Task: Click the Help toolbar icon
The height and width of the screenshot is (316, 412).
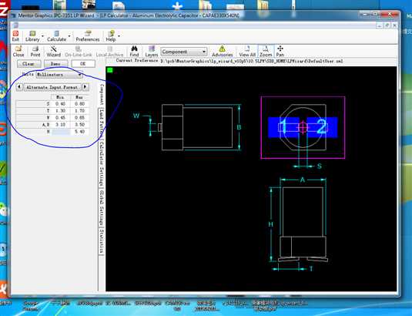Action: click(x=111, y=36)
